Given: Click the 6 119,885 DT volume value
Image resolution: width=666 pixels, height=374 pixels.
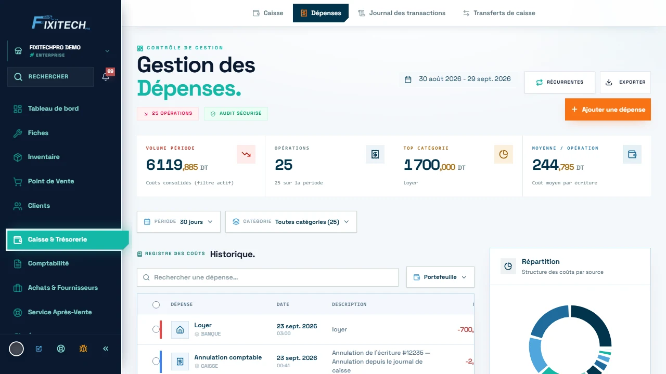Looking at the screenshot, I should 177,165.
